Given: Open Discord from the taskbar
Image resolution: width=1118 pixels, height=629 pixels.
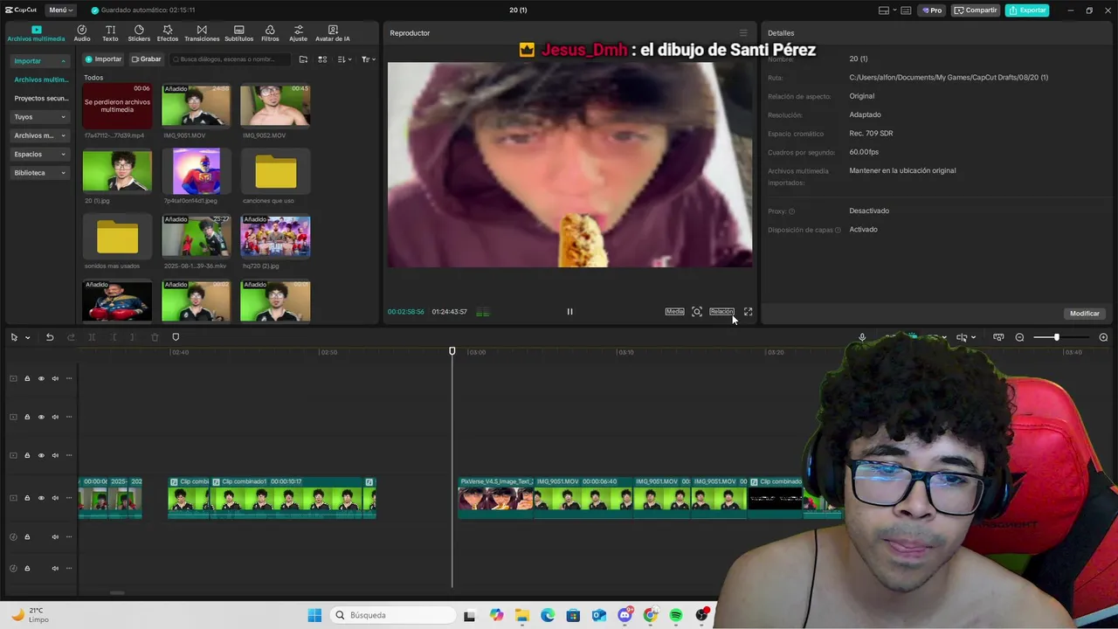Looking at the screenshot, I should (625, 615).
